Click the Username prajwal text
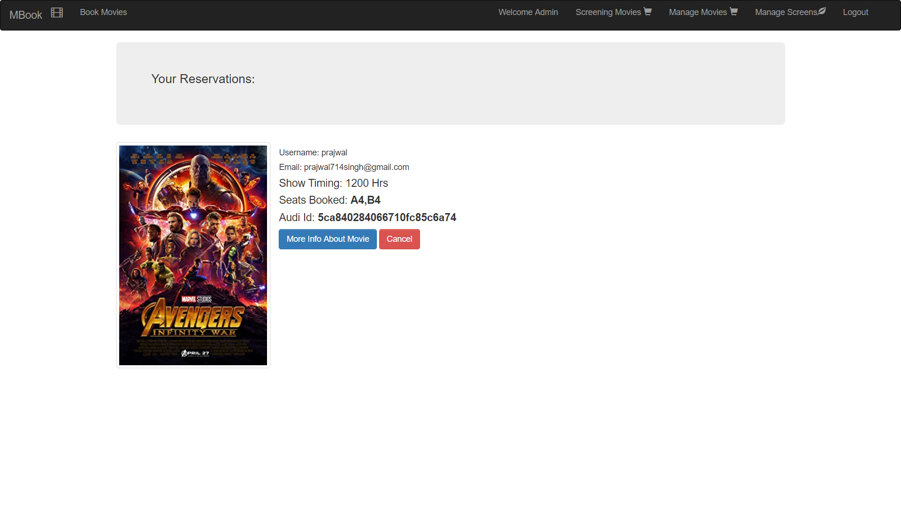The image size is (901, 507). 313,153
